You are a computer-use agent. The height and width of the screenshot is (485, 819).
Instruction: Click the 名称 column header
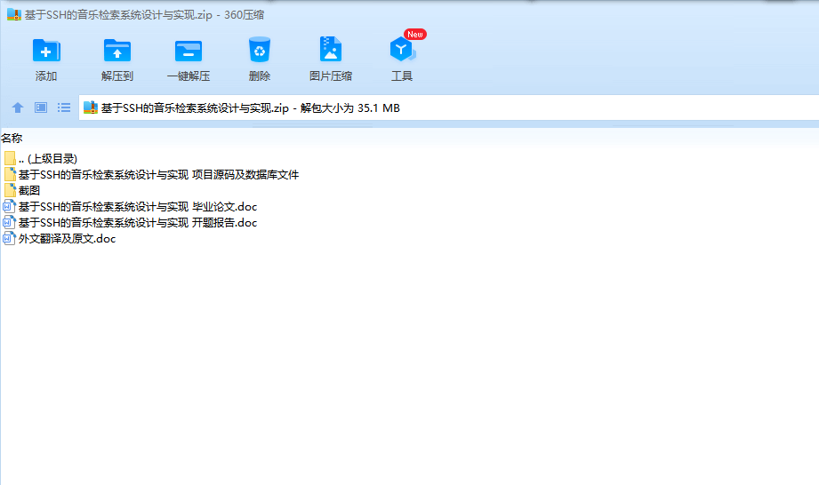point(12,139)
